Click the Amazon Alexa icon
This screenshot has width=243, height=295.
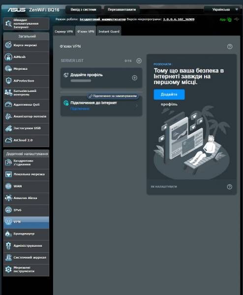tap(8, 198)
